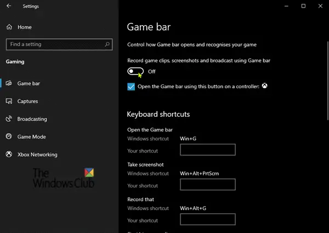Click the magnifier icon in search box
The image size is (329, 233).
(107, 44)
